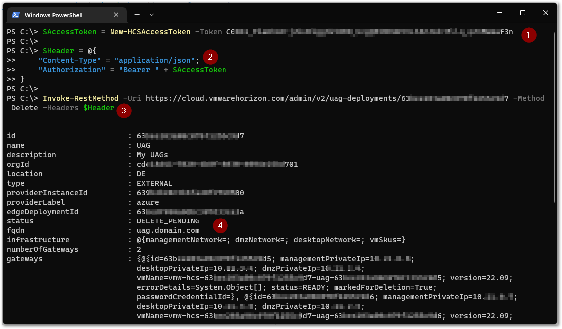Click the New-HCSAccessToken cmdlet text

(x=150, y=32)
